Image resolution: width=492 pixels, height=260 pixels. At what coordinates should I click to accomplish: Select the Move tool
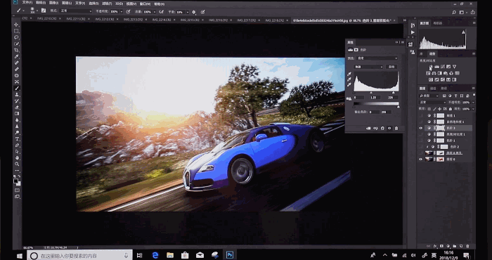point(16,25)
